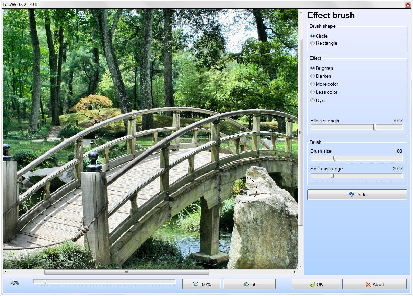Click the Soft brush edge 20 % value
This screenshot has height=296, width=413.
[x=398, y=169]
